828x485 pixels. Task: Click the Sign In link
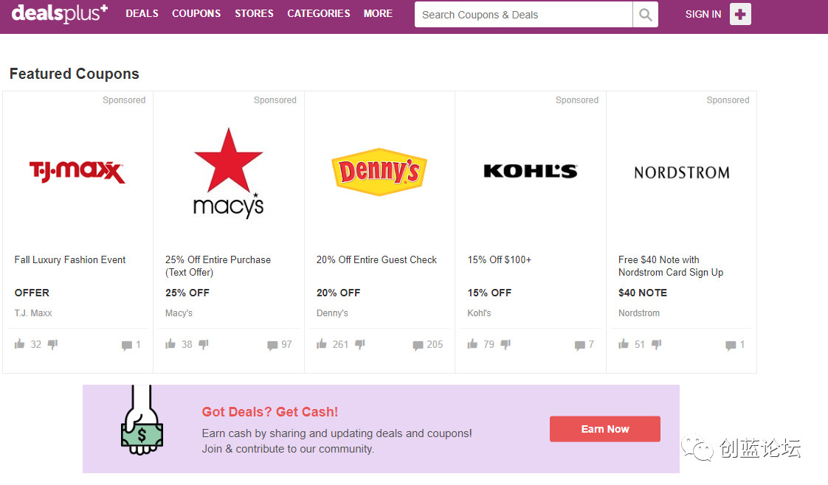(x=703, y=14)
